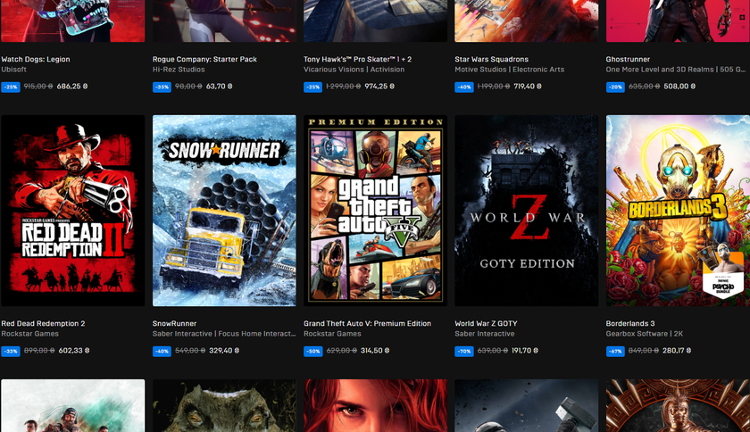Click Rockstar Games under Grand Theft Auto V
750x432 pixels.
[332, 334]
